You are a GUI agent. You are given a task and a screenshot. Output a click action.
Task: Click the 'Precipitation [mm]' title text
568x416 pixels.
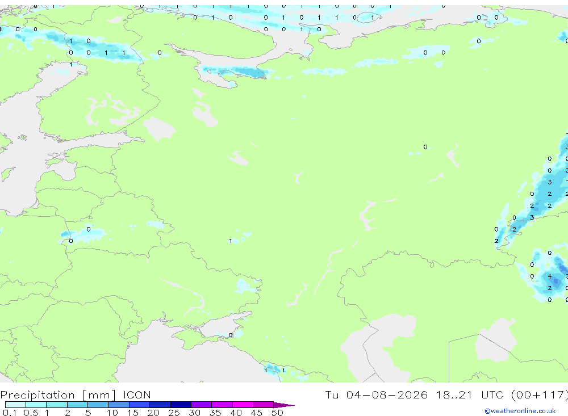pos(58,395)
